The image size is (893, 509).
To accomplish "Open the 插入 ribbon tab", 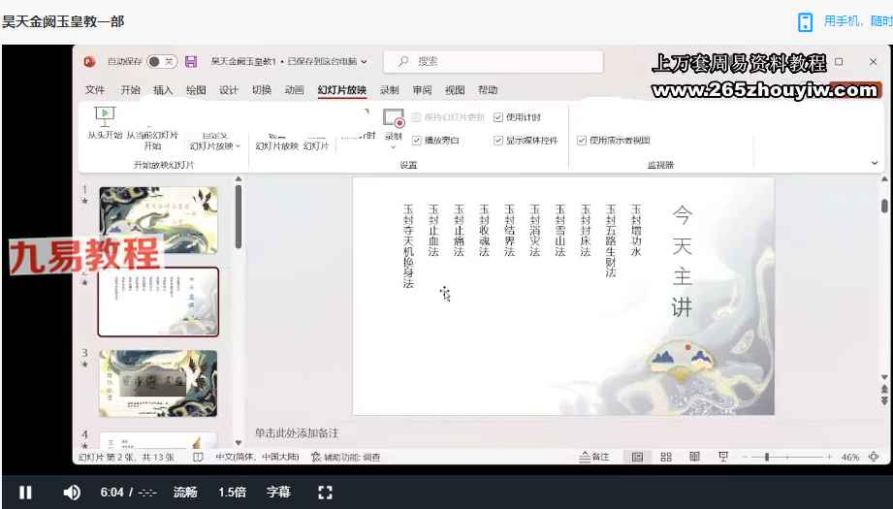I will (x=163, y=90).
